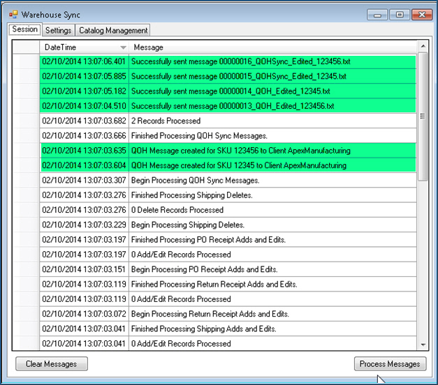Click the Clear Messages button

tap(52, 364)
